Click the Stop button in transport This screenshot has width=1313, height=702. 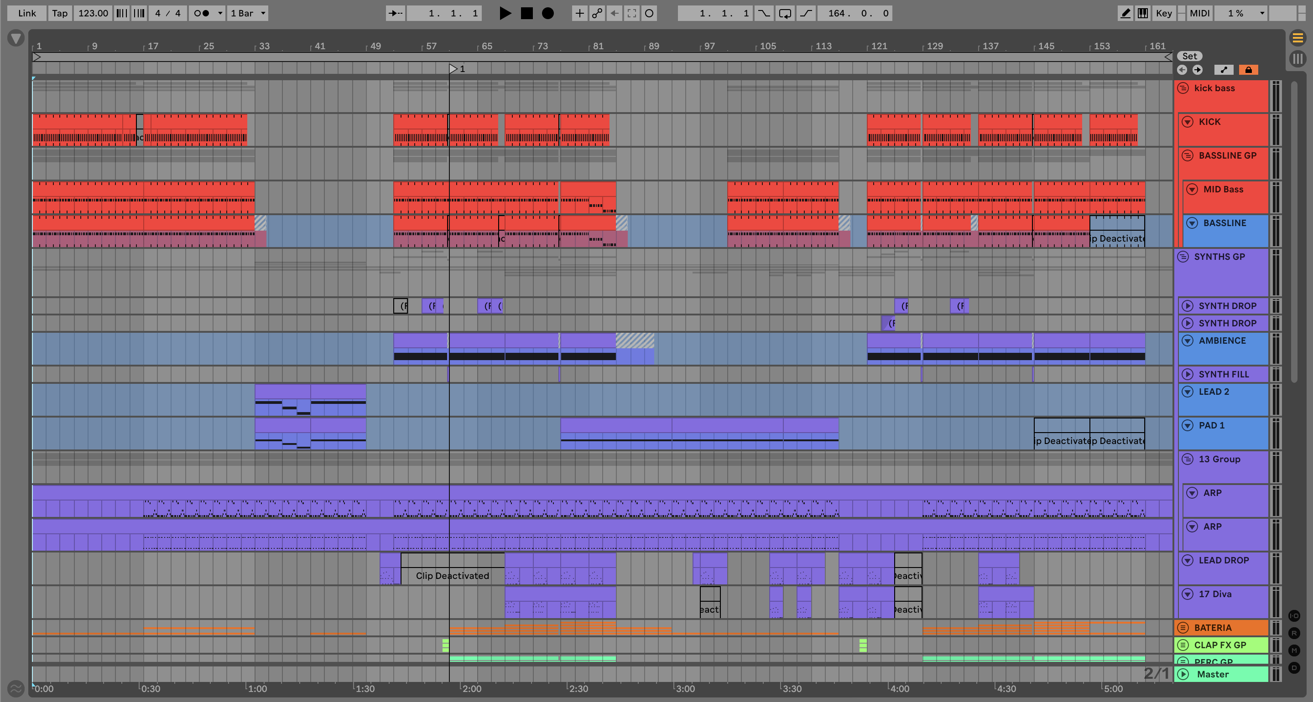click(x=526, y=13)
